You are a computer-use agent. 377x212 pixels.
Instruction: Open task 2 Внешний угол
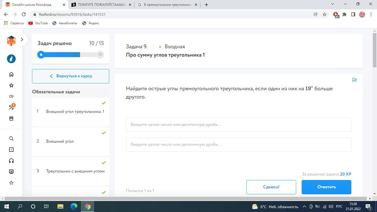(x=71, y=141)
